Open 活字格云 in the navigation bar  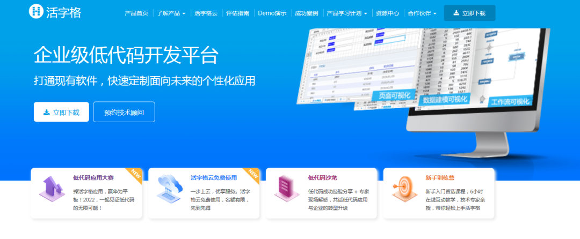pos(206,13)
